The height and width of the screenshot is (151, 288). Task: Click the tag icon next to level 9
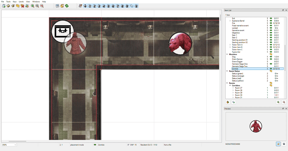pyautogui.click(x=131, y=6)
